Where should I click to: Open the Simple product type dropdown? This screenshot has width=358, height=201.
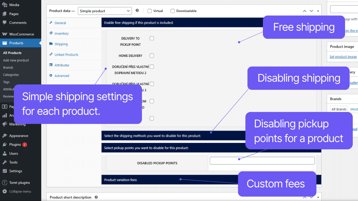click(x=105, y=11)
